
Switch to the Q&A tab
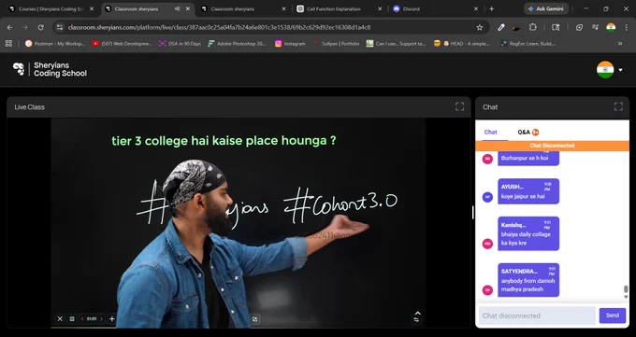(528, 132)
